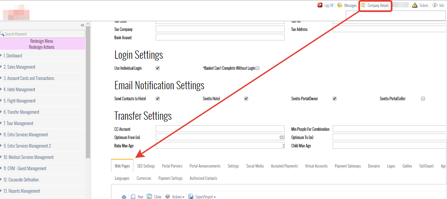Click the Baby Max Age field
This screenshot has width=447, height=199.
tap(220, 146)
